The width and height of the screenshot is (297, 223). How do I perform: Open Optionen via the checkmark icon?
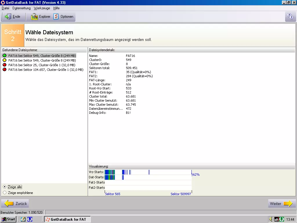tap(56, 17)
